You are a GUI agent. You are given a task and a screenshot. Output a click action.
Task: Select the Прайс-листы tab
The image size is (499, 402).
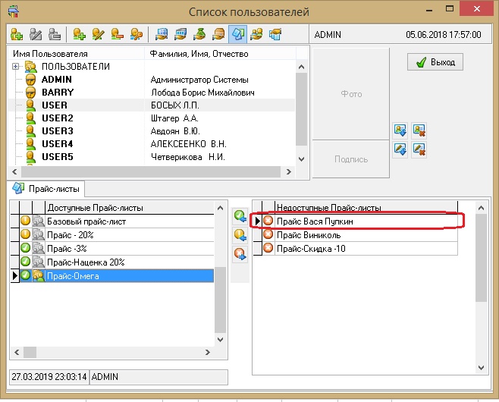coord(47,188)
